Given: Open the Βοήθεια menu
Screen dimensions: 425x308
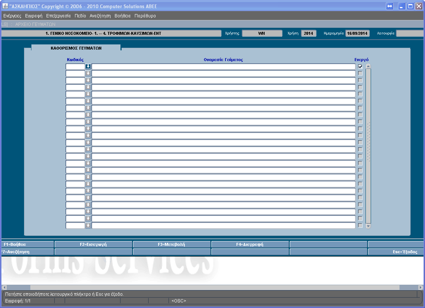Looking at the screenshot, I should coord(123,16).
